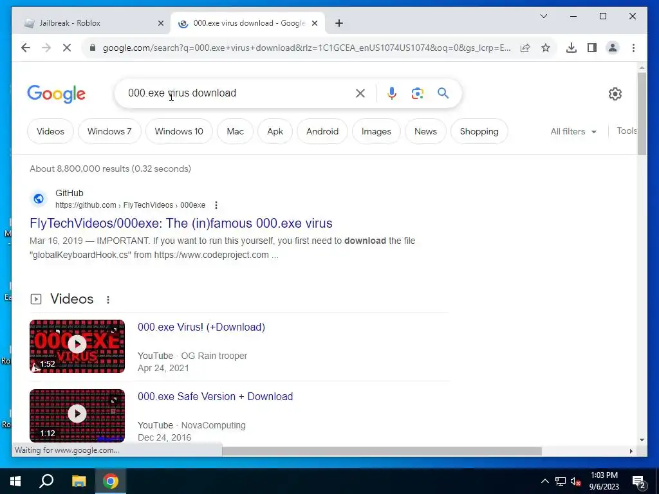Open the taskbar clock and date
659x494 pixels.
[x=604, y=481]
